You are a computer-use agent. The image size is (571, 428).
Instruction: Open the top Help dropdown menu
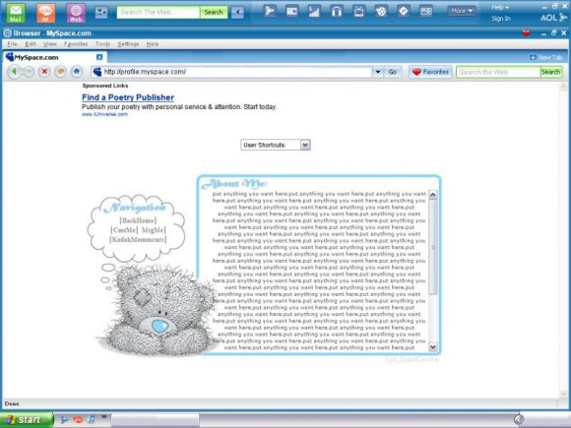coord(500,7)
